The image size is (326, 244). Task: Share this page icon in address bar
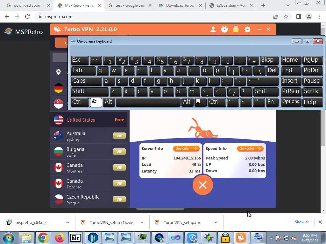(x=276, y=17)
